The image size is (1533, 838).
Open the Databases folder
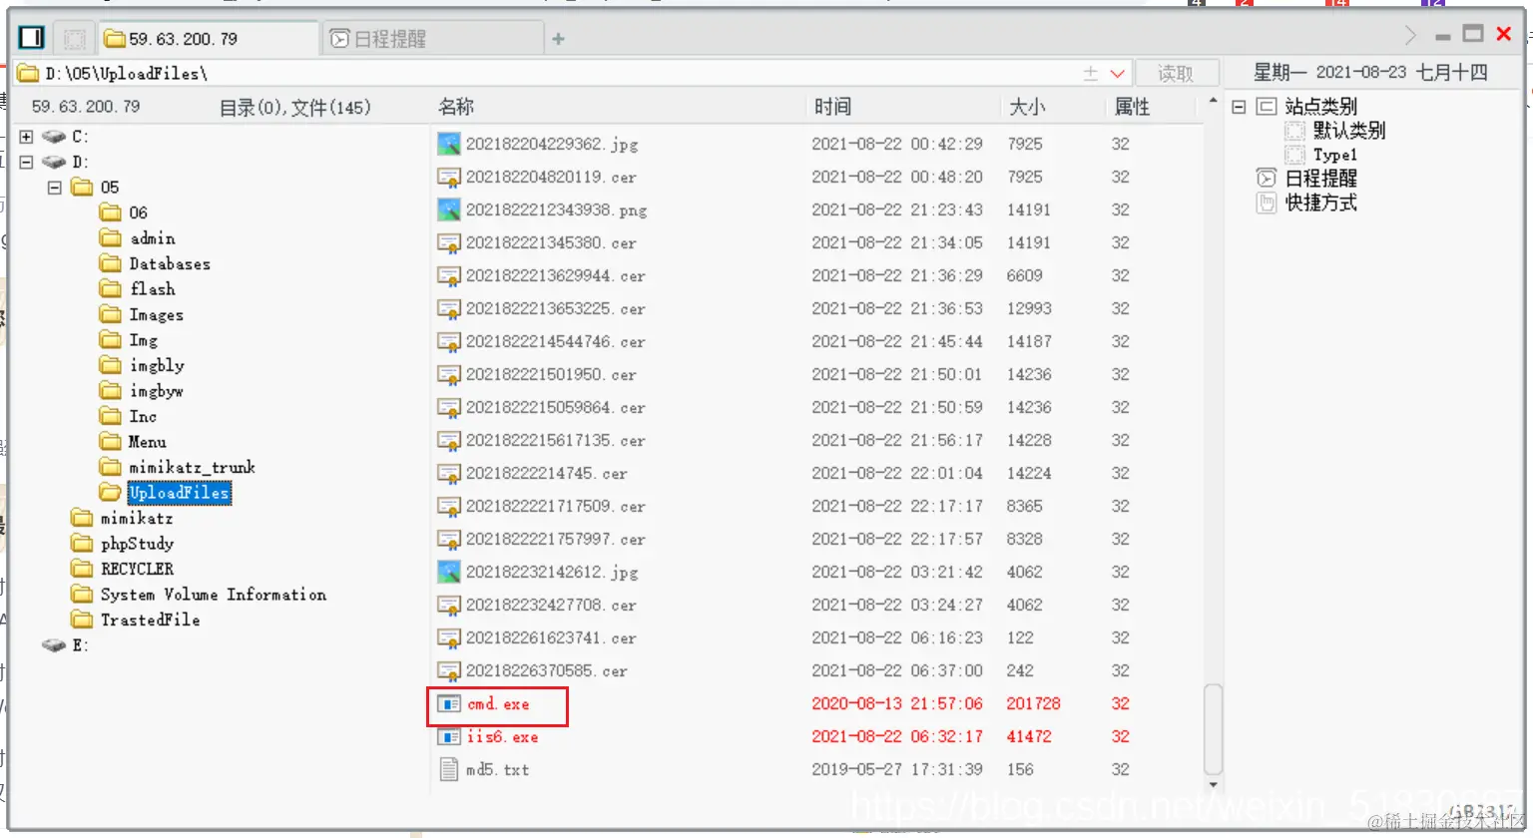point(170,263)
